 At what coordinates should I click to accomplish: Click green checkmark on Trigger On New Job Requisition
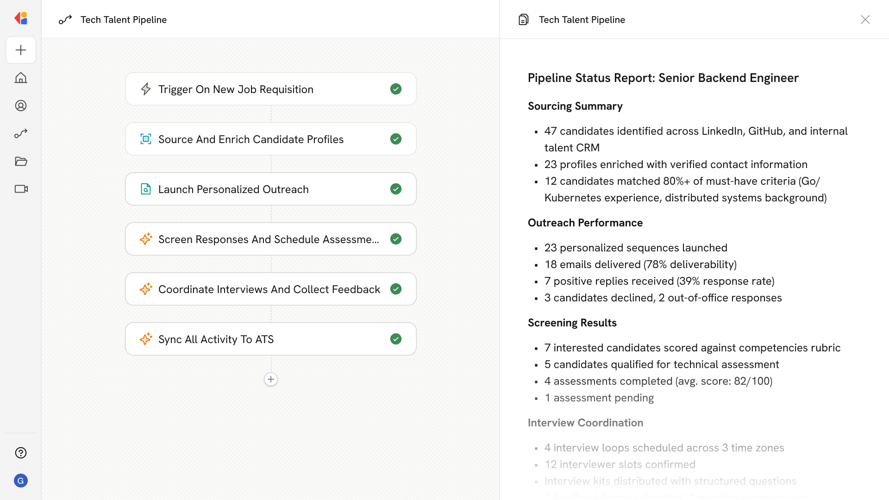(395, 89)
